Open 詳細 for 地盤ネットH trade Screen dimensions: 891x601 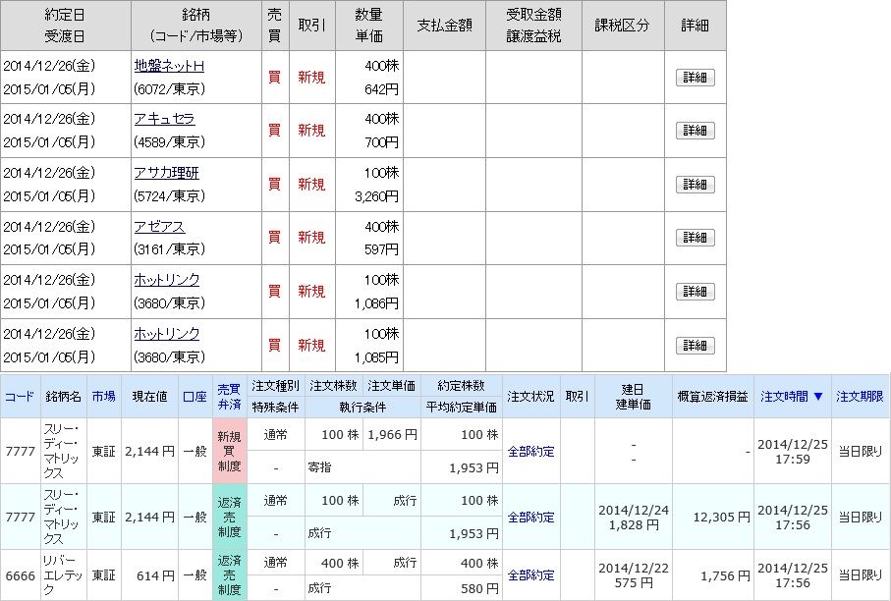pyautogui.click(x=695, y=78)
